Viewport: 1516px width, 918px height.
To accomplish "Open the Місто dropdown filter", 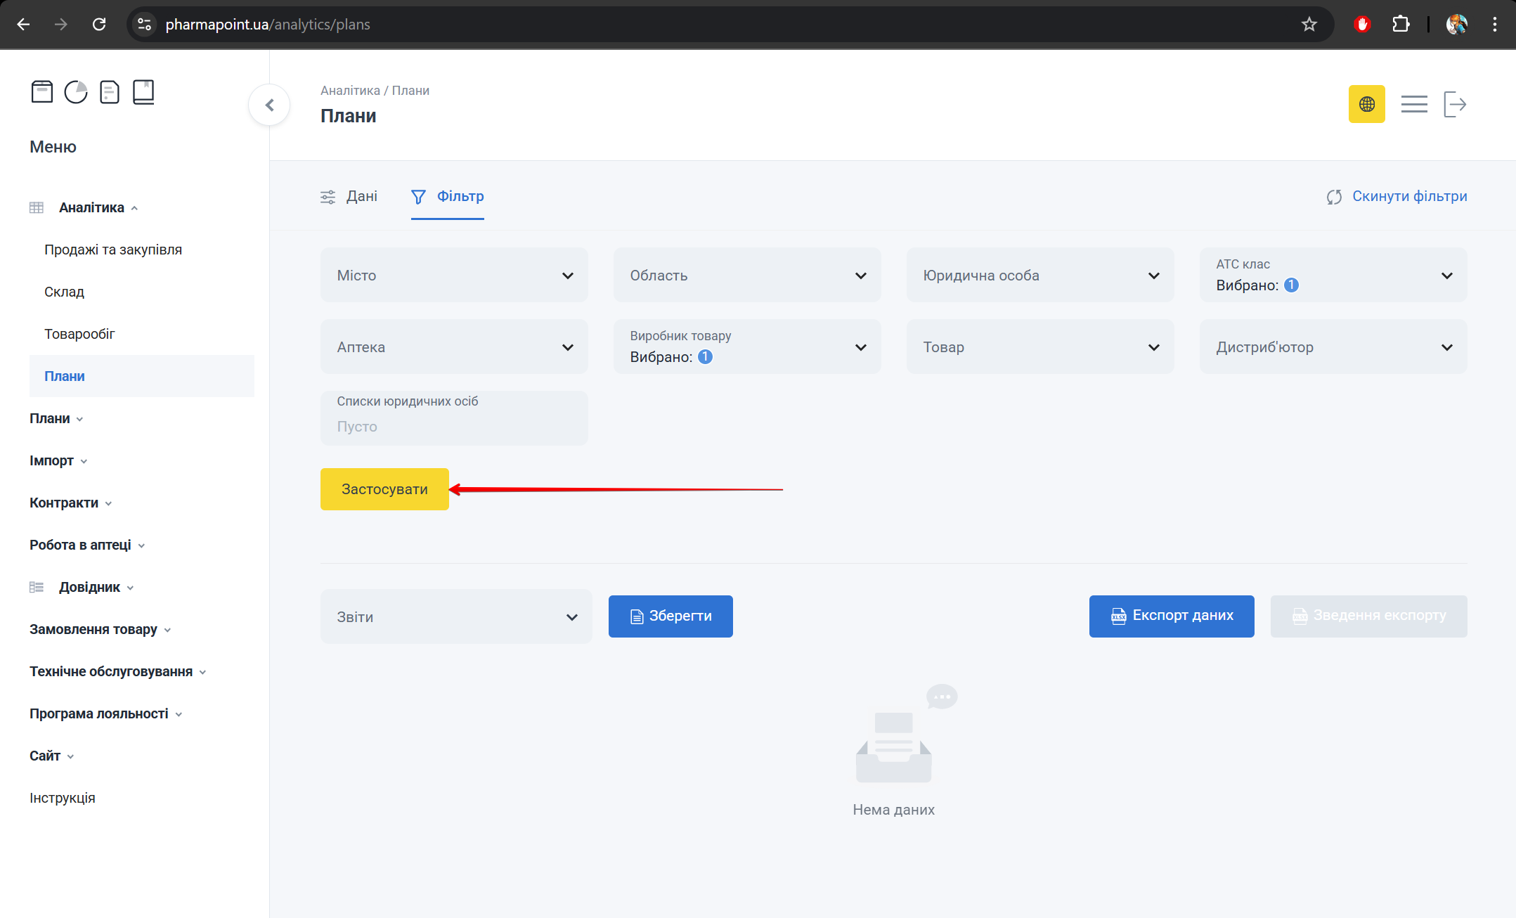I will [x=453, y=276].
